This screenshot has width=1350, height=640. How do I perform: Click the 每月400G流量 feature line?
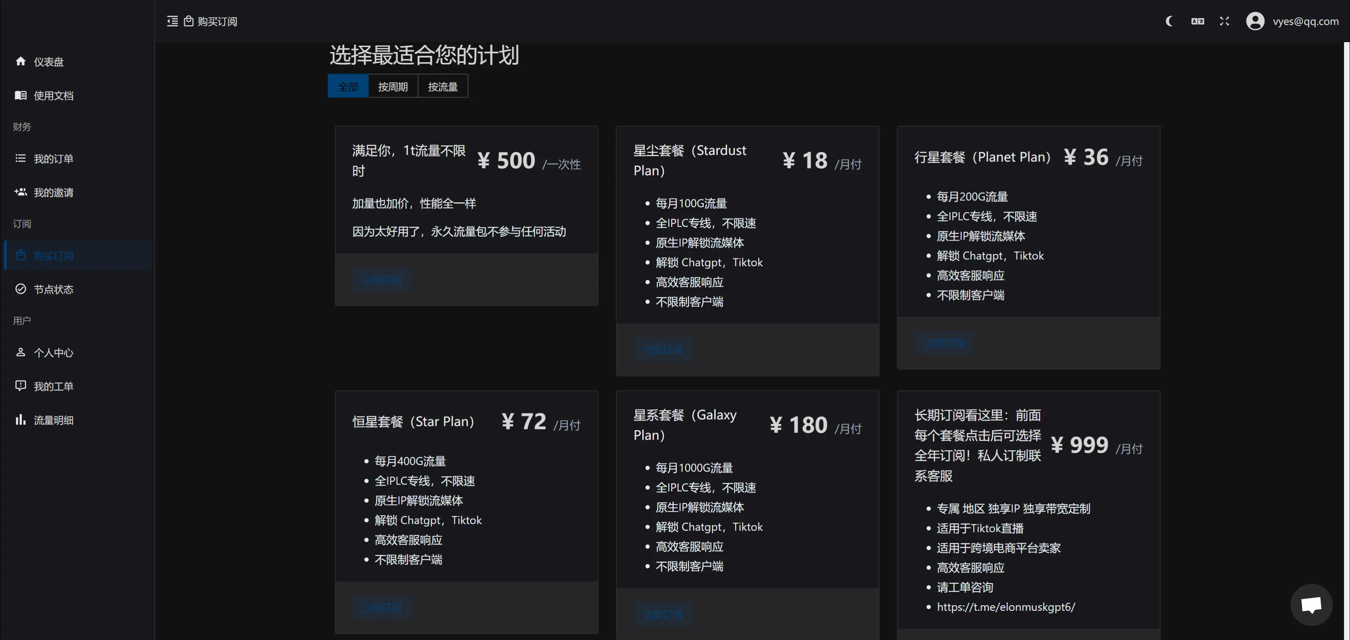click(410, 461)
